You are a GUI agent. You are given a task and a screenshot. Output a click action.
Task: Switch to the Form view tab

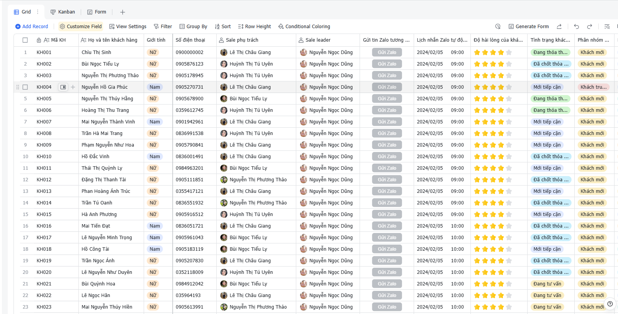tap(97, 12)
